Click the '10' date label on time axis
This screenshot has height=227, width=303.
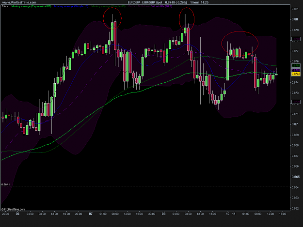click(x=228, y=214)
